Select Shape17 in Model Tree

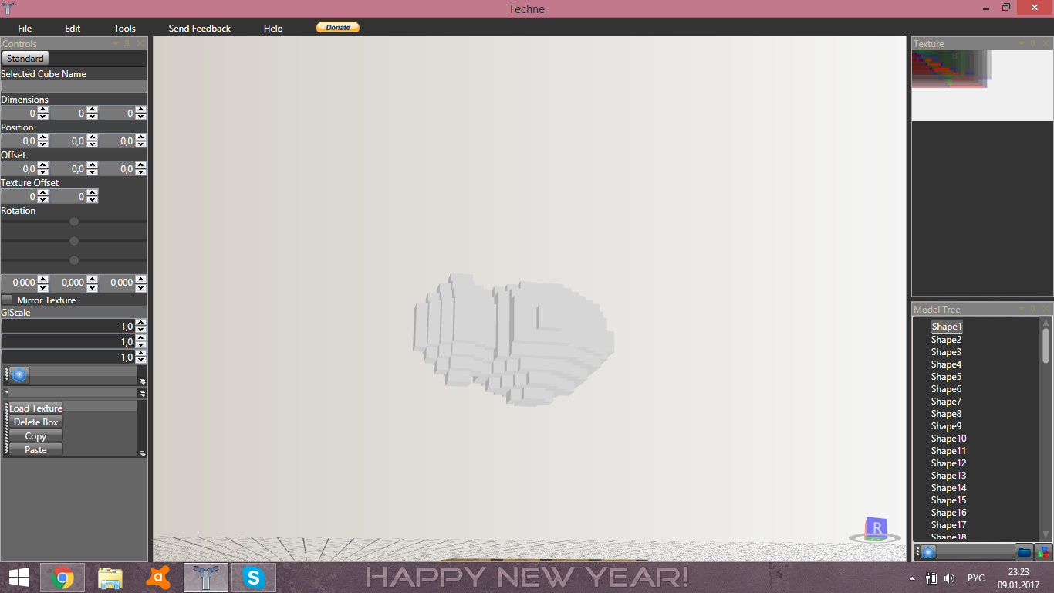[x=948, y=525]
